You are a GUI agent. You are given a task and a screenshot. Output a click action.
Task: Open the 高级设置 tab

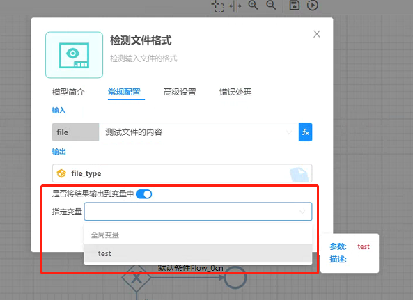[180, 92]
